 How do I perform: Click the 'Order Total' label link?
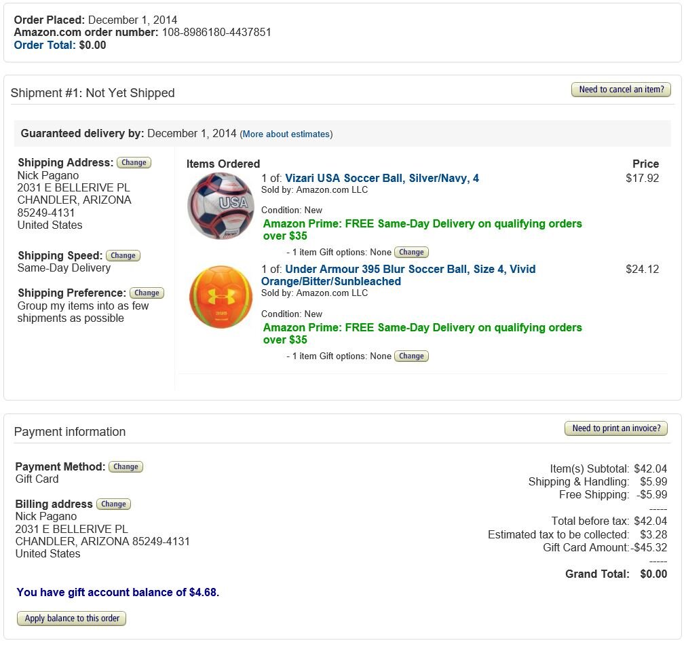pyautogui.click(x=44, y=45)
